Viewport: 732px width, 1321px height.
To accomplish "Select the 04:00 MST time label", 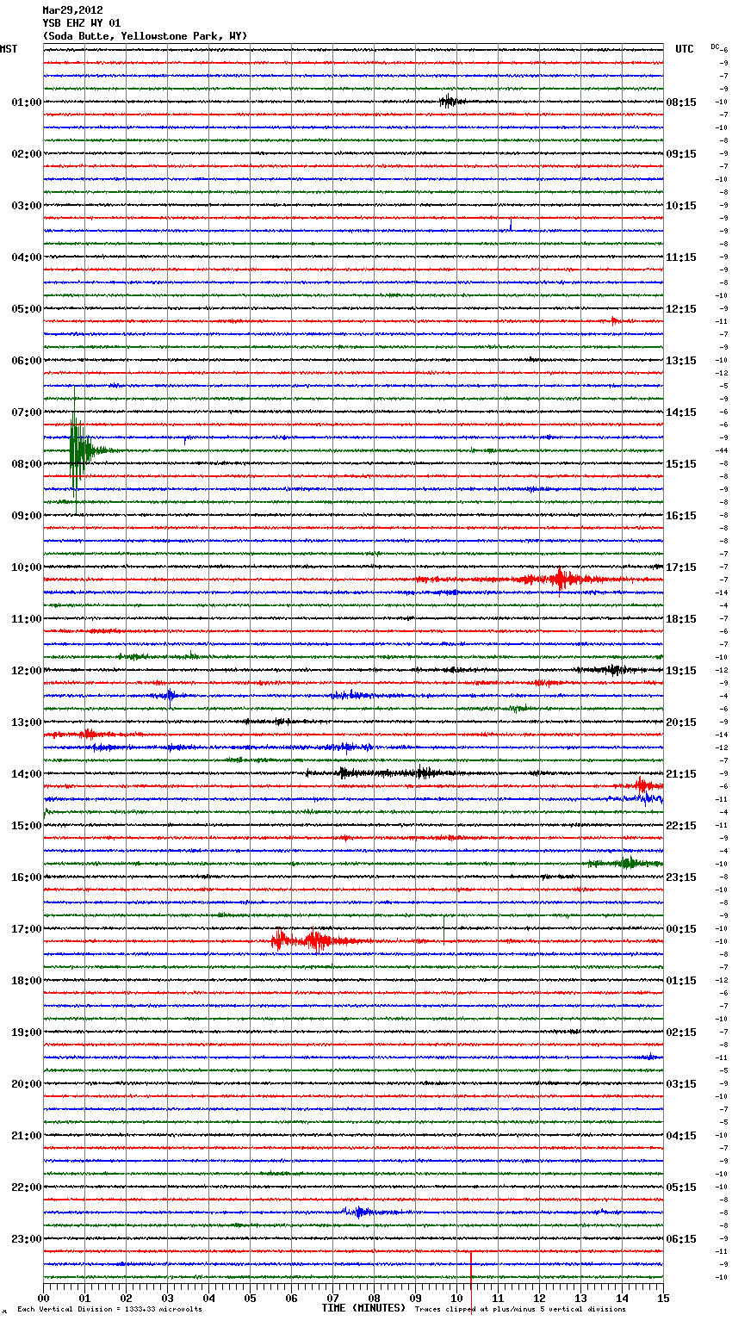I will click(x=27, y=257).
